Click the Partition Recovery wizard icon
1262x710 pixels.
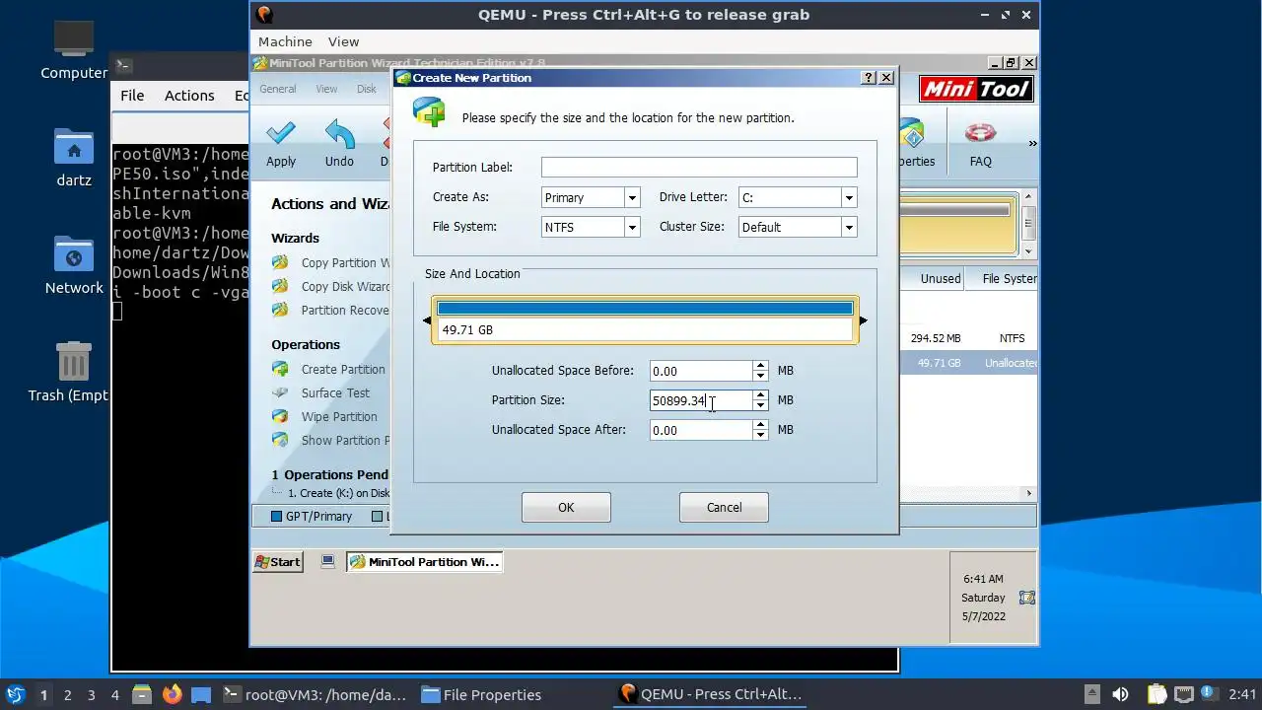[x=281, y=310]
